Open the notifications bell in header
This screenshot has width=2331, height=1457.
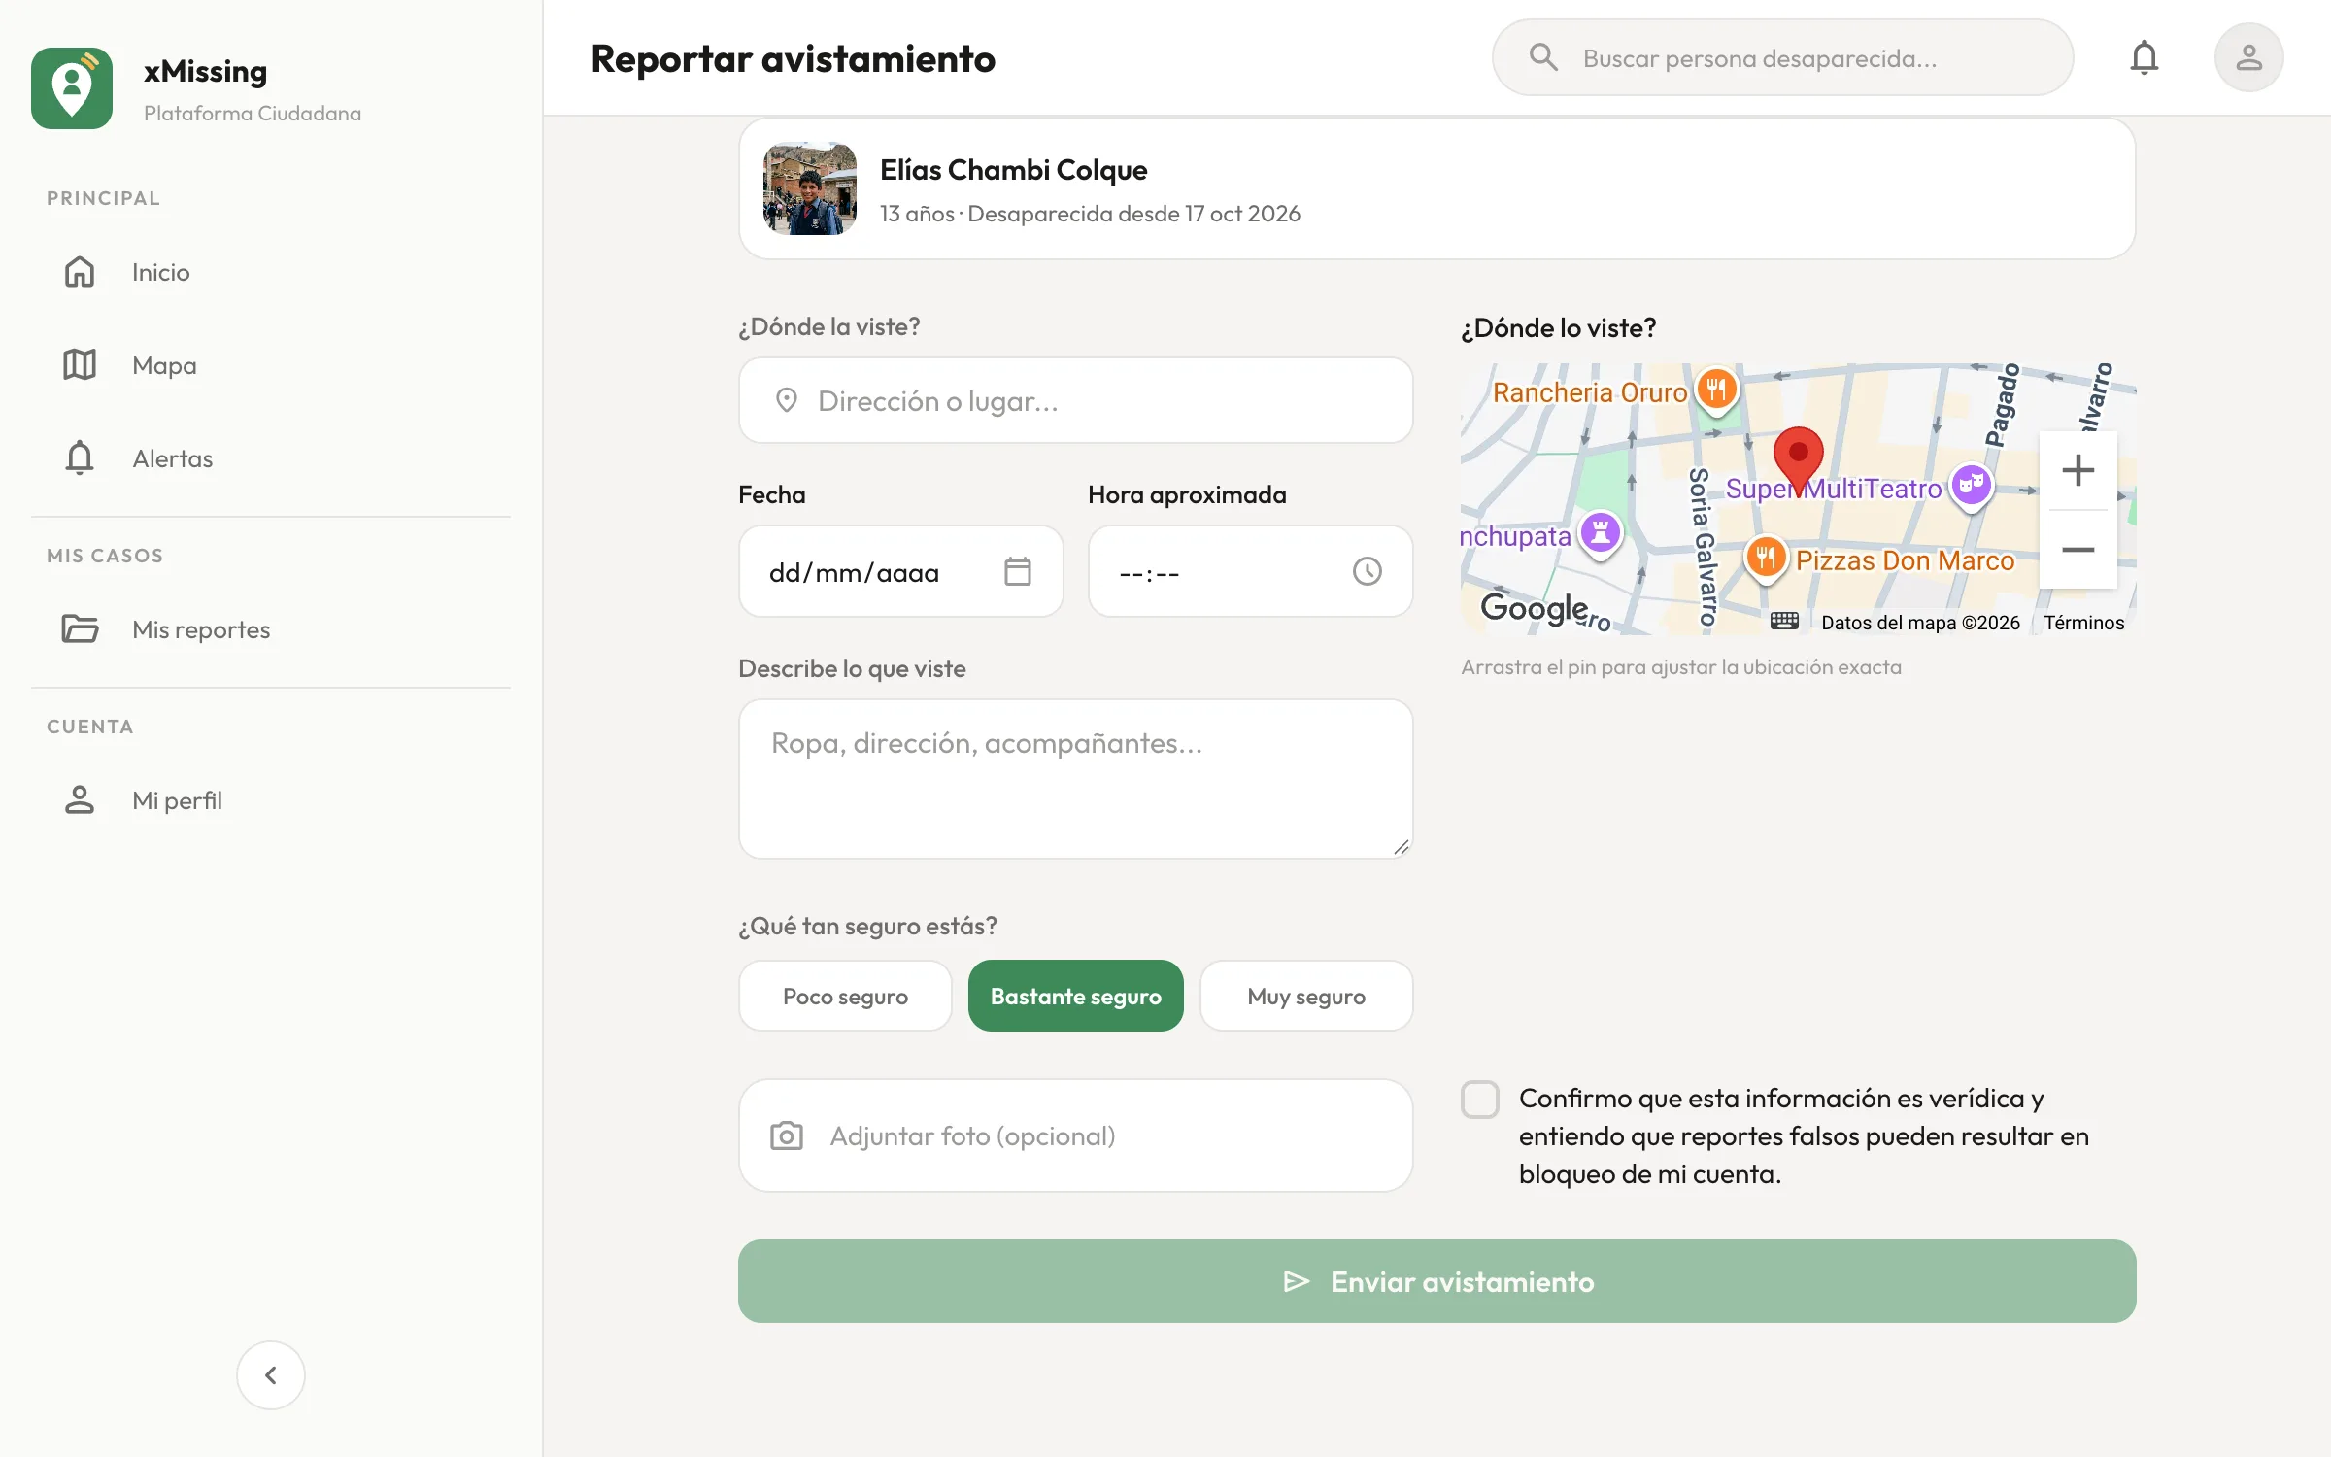coord(2144,58)
